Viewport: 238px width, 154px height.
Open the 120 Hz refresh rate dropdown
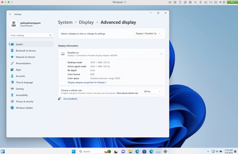click(x=152, y=92)
